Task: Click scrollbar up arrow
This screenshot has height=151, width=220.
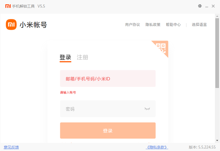Action: pyautogui.click(x=217, y=16)
